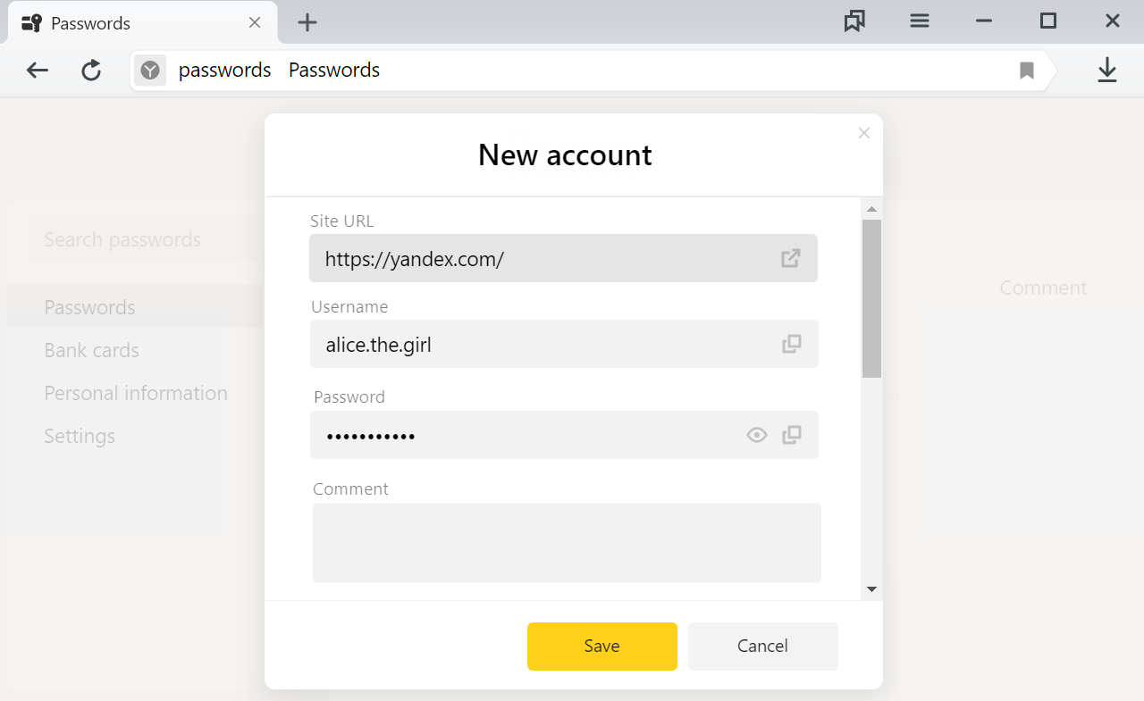Save the new account
The width and height of the screenshot is (1144, 701).
click(x=602, y=646)
